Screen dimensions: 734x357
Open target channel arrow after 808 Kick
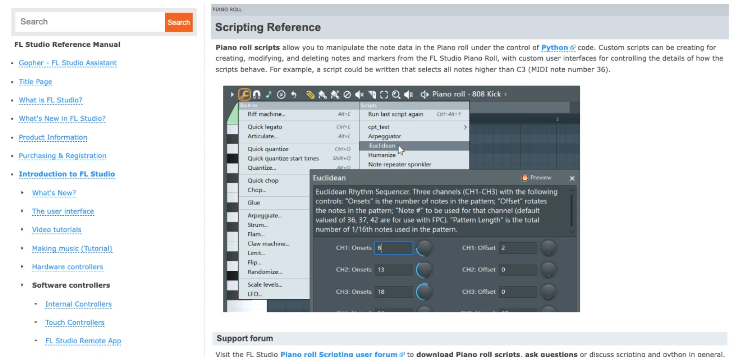pos(506,95)
